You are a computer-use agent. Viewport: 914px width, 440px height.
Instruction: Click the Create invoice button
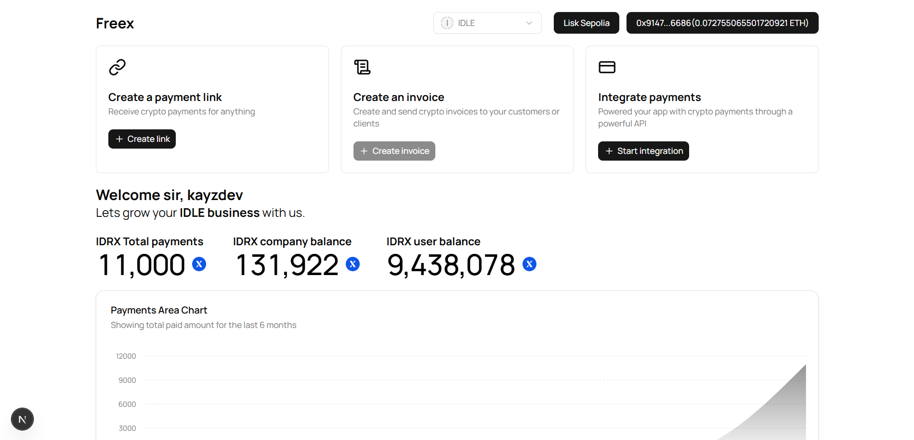pos(394,151)
